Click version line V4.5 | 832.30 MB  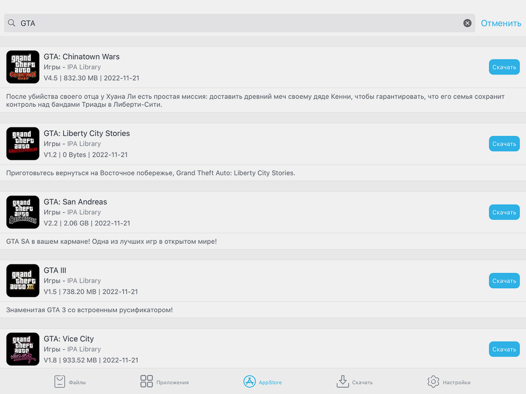(92, 78)
